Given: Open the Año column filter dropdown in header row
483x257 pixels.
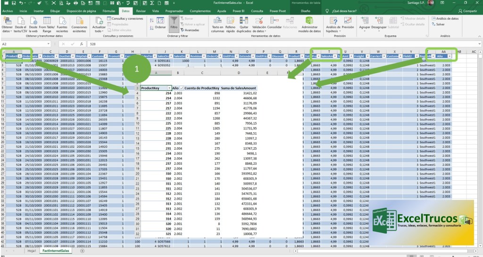Looking at the screenshot, I should coord(450,56).
